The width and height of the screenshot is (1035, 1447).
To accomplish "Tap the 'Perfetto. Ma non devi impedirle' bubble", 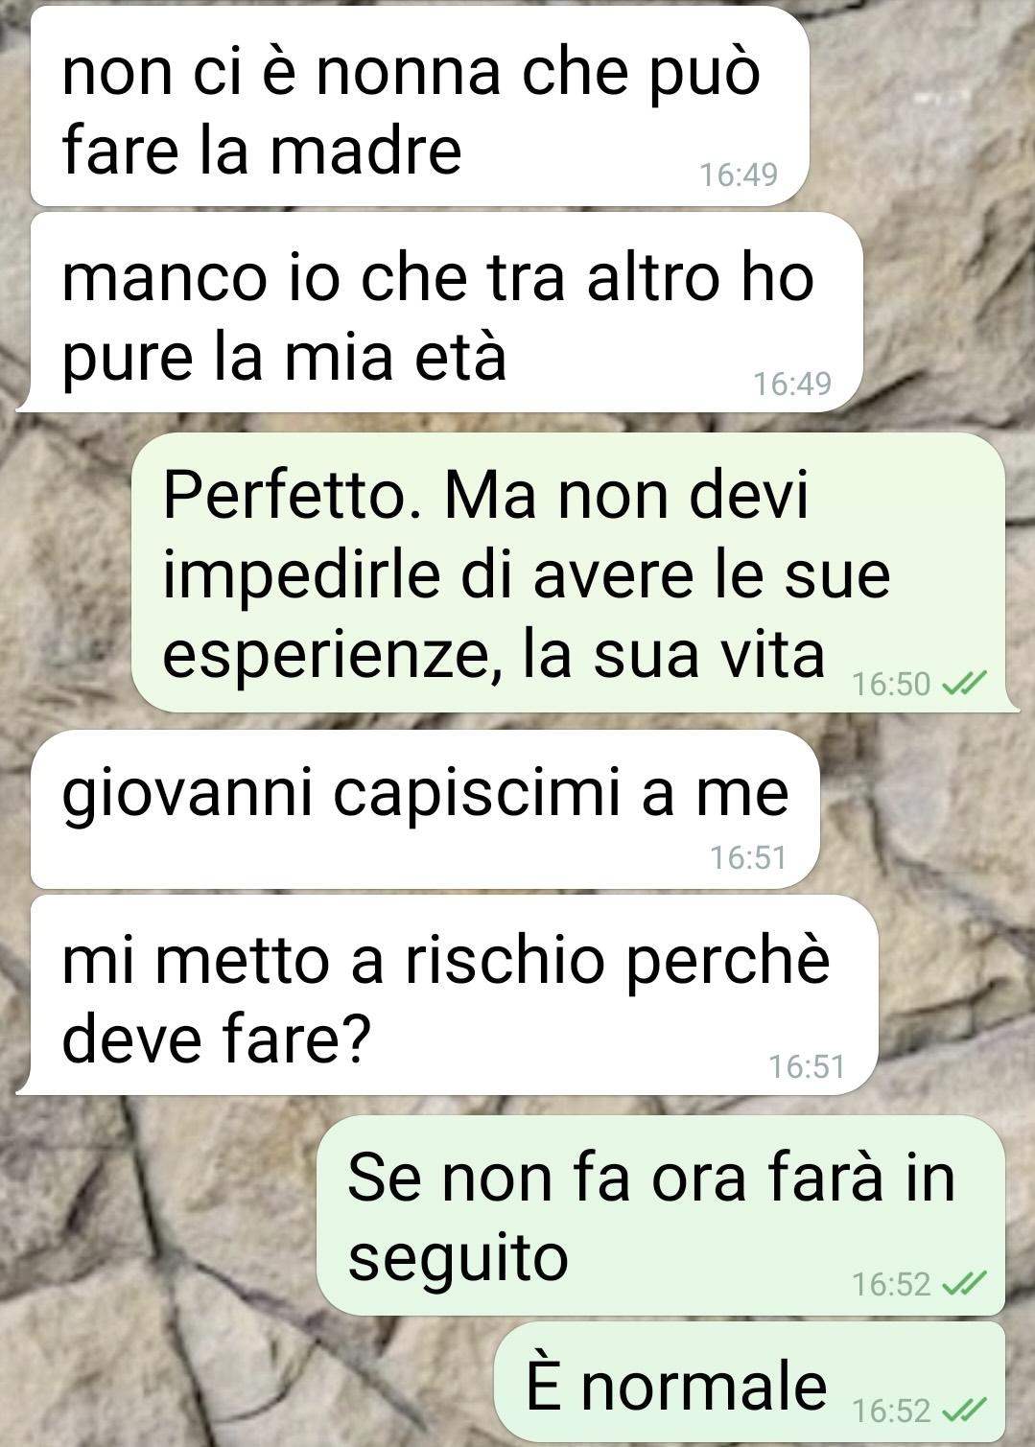I will click(x=574, y=572).
